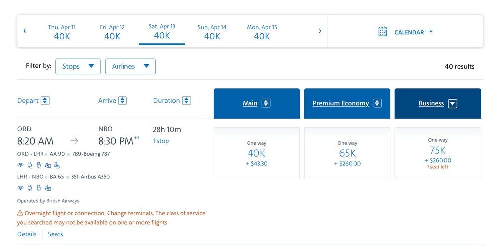Click the Wi-Fi icon for flight AA 90
Screen dimensions: 498x249
coord(20,165)
